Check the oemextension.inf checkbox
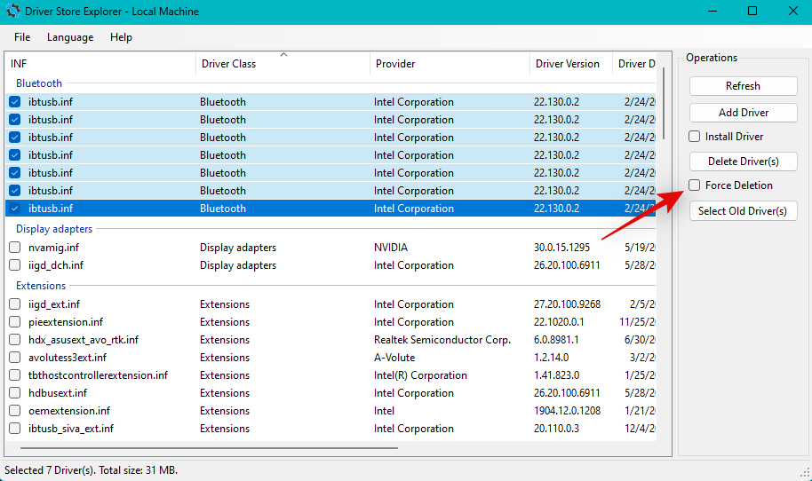This screenshot has height=481, width=812. (x=14, y=411)
